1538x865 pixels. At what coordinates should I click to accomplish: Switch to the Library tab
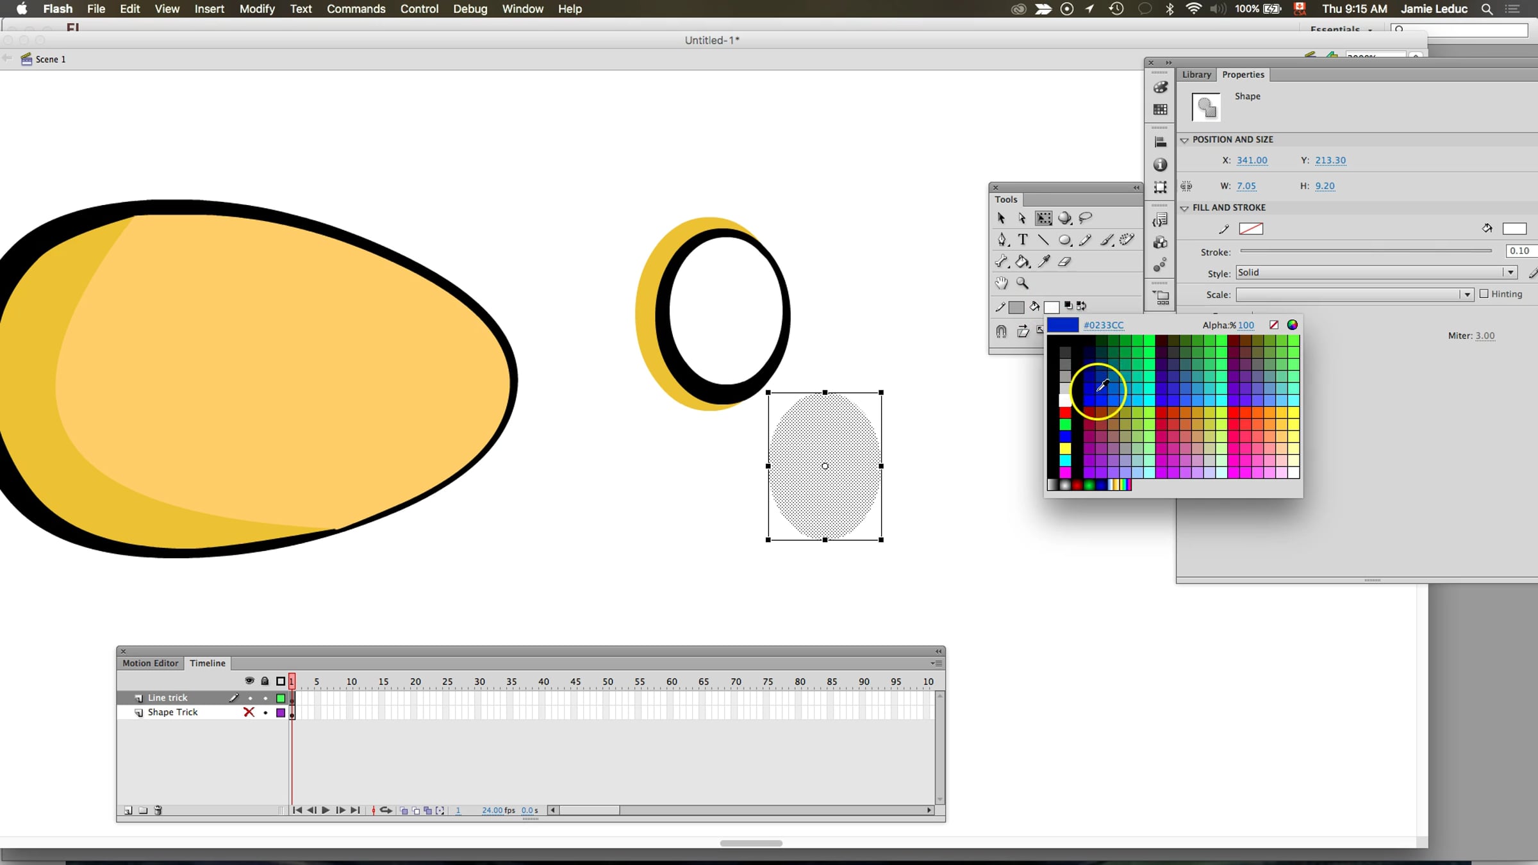click(1196, 74)
